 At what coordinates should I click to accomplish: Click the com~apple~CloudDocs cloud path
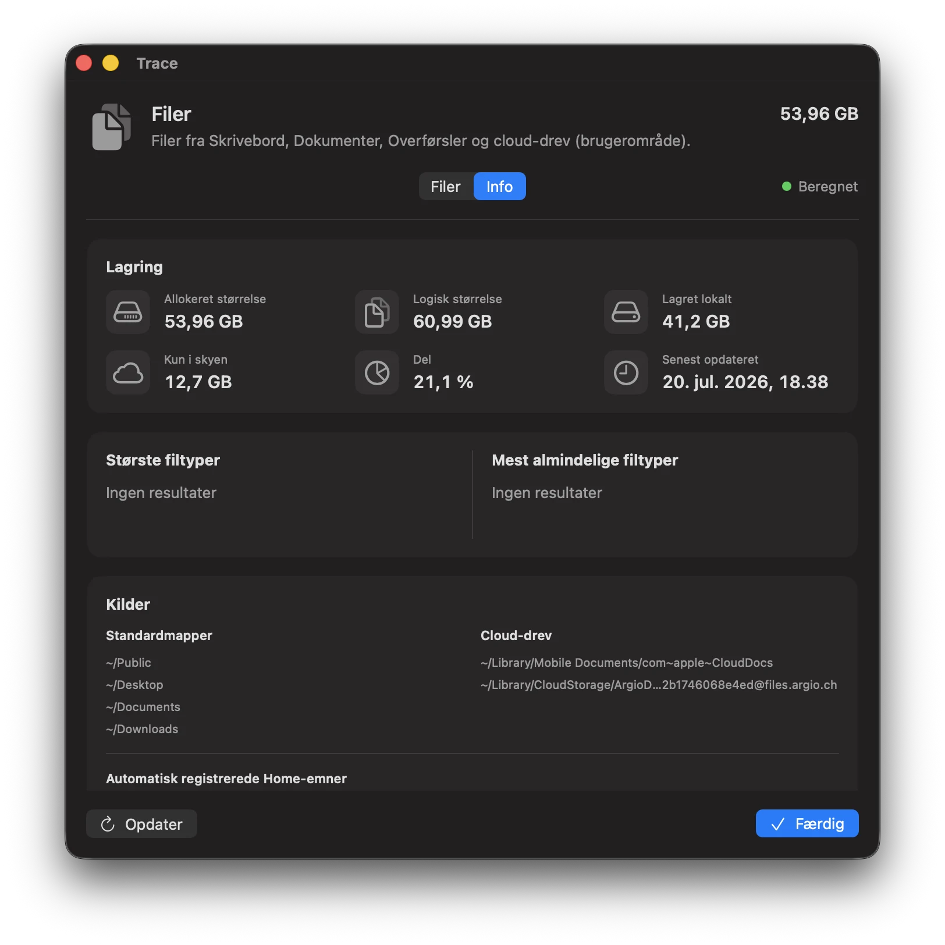point(627,663)
